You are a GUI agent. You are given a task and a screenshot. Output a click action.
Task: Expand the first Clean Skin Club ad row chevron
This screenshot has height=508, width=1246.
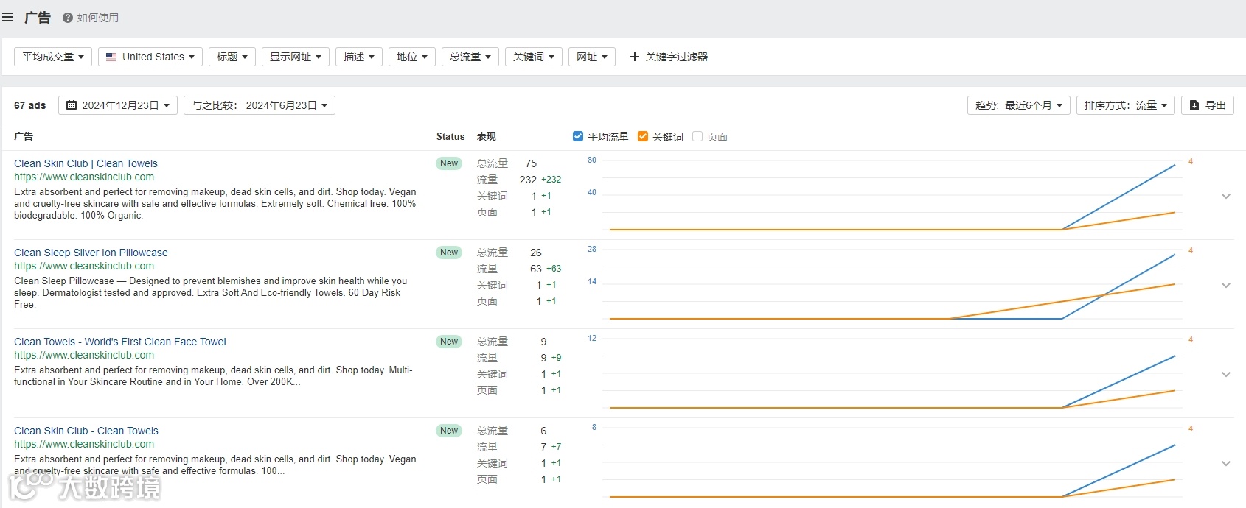1225,197
